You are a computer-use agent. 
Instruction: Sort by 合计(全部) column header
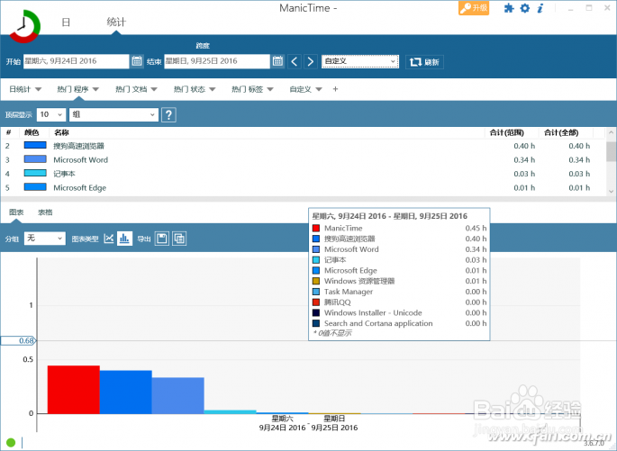pos(561,132)
